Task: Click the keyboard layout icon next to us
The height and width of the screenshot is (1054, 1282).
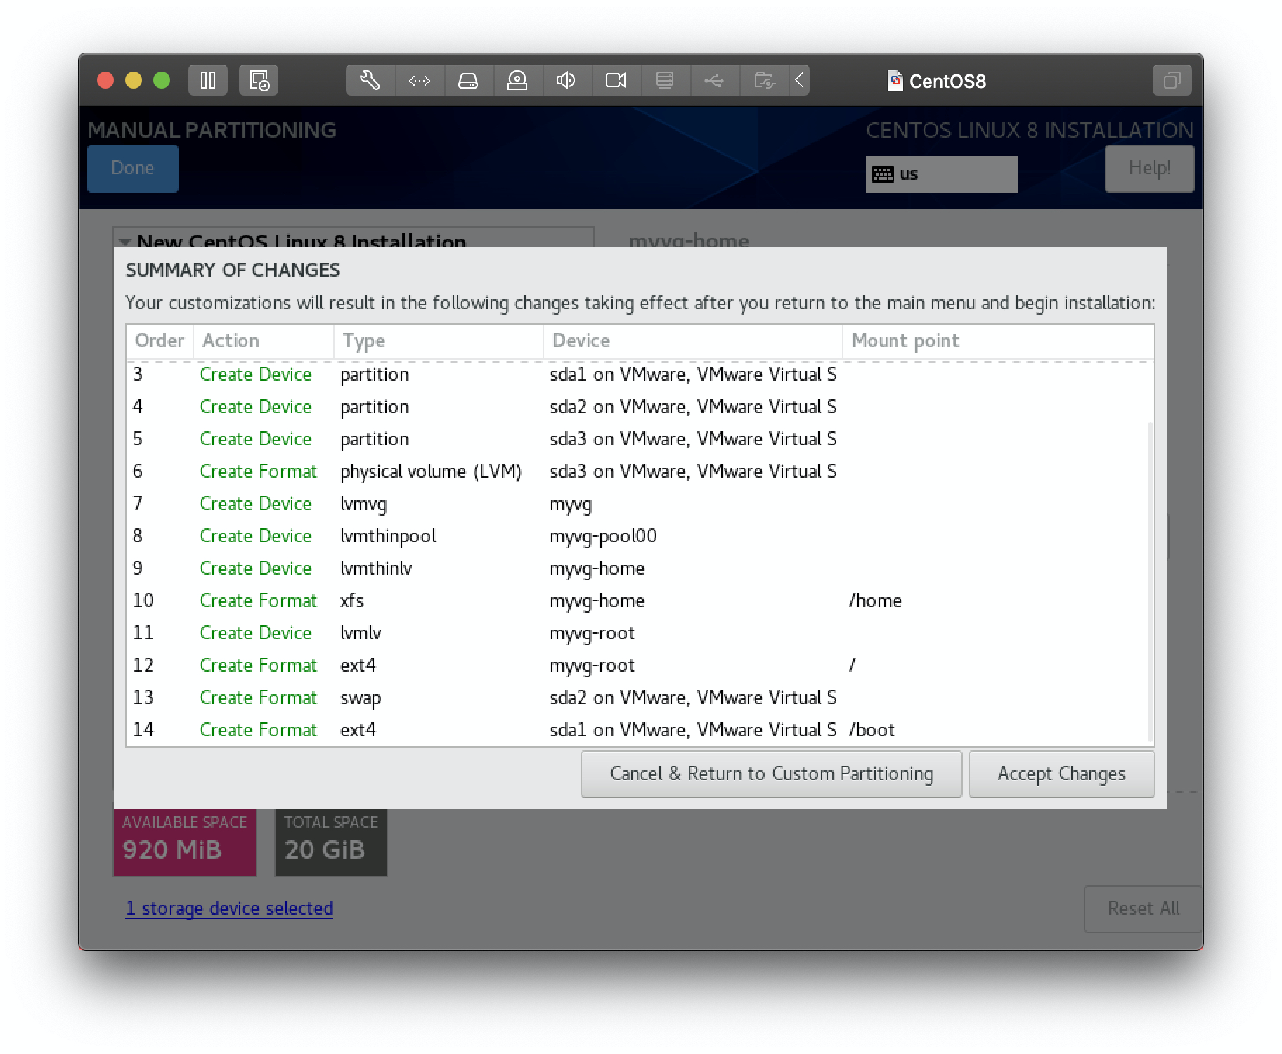Action: 883,174
